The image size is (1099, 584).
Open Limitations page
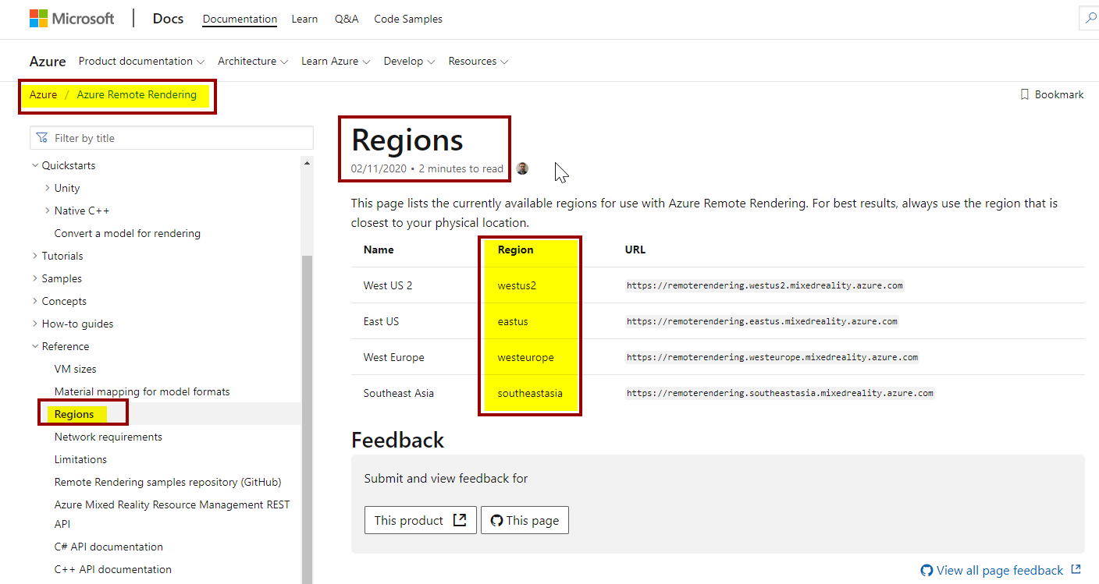[x=80, y=459]
